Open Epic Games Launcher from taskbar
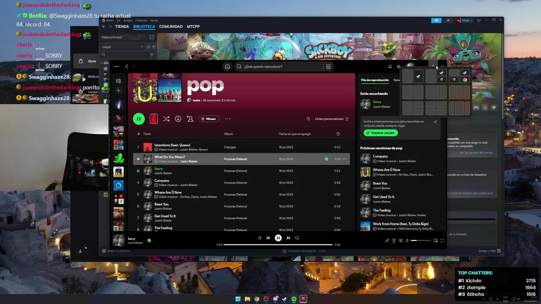This screenshot has width=541, height=304. [x=303, y=299]
